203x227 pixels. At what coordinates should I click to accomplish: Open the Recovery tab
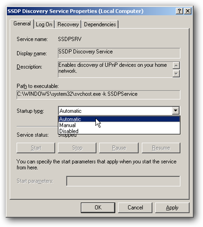(68, 24)
